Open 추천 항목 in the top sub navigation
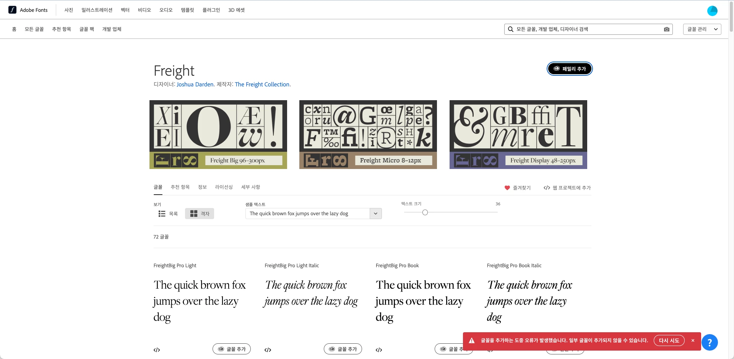 (x=62, y=29)
